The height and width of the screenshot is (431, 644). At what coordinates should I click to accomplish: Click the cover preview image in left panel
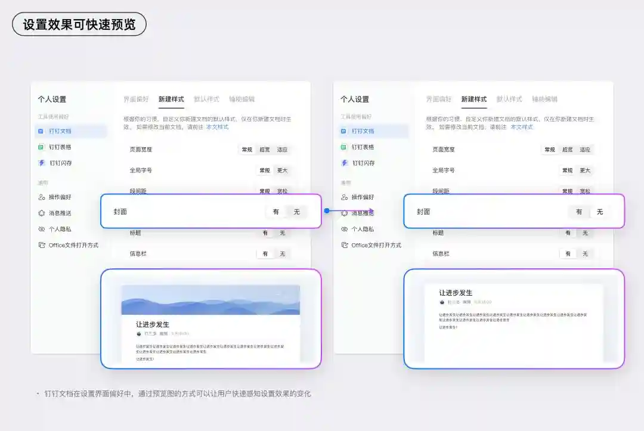[x=210, y=300]
